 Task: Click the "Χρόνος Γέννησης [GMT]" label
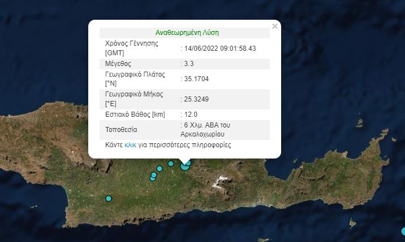click(x=132, y=48)
